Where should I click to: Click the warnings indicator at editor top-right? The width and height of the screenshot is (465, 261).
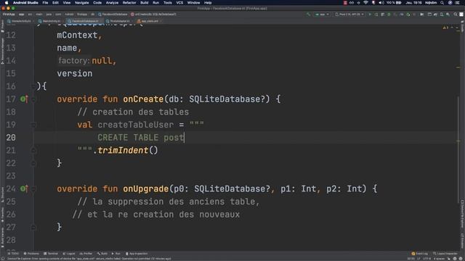click(445, 28)
